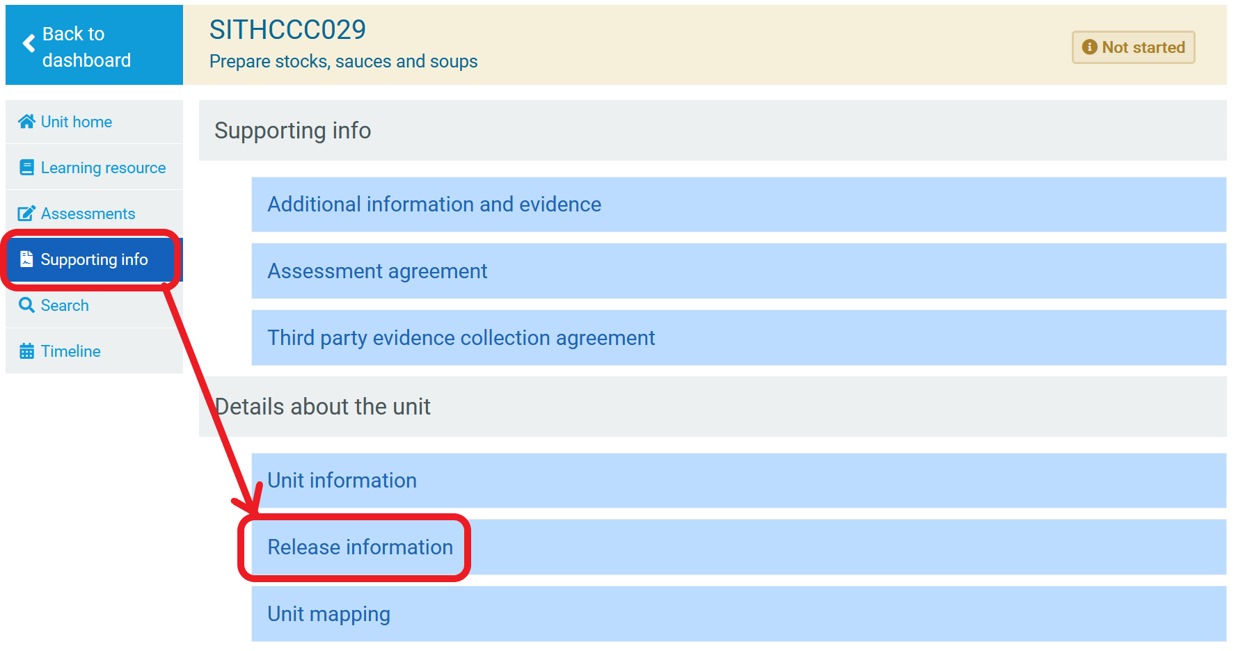The height and width of the screenshot is (651, 1236).
Task: Select Assessments from the sidebar
Action: coord(88,214)
